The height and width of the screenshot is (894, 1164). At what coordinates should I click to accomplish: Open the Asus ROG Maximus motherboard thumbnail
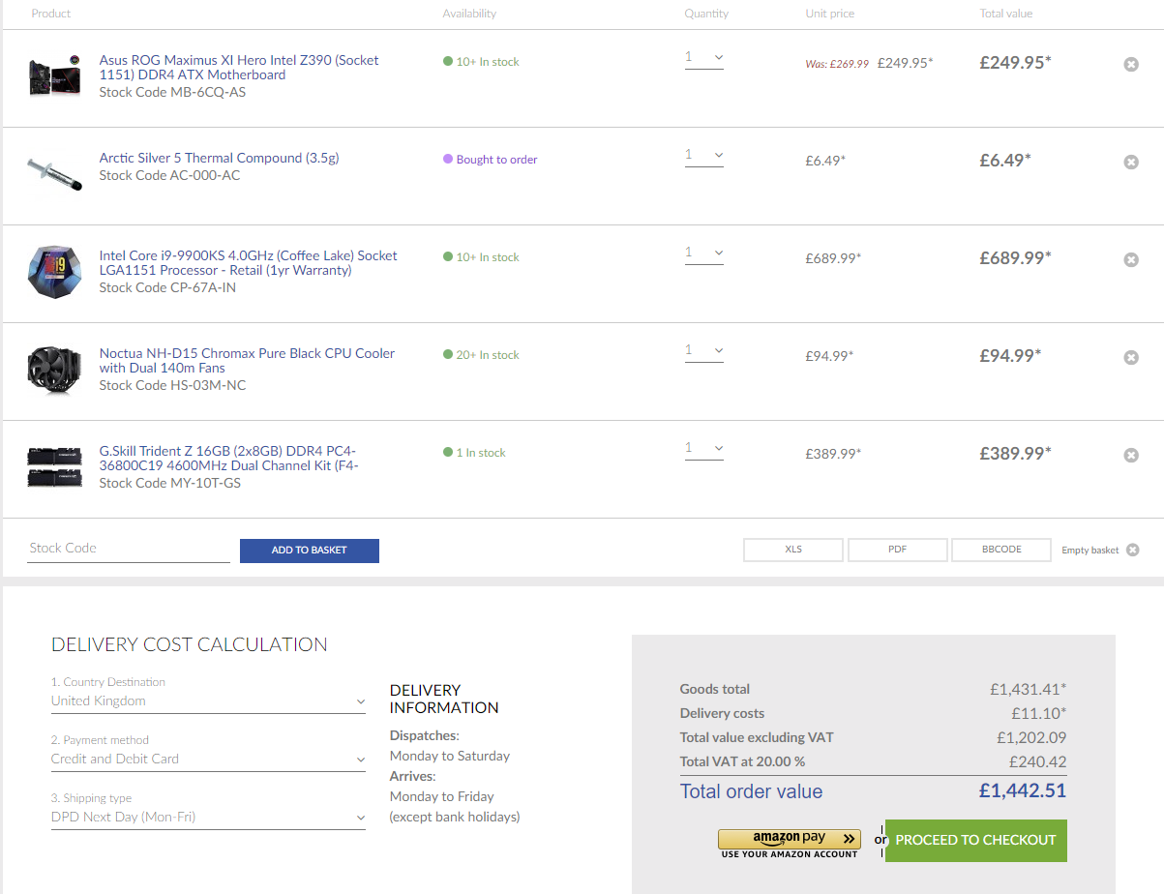54,75
